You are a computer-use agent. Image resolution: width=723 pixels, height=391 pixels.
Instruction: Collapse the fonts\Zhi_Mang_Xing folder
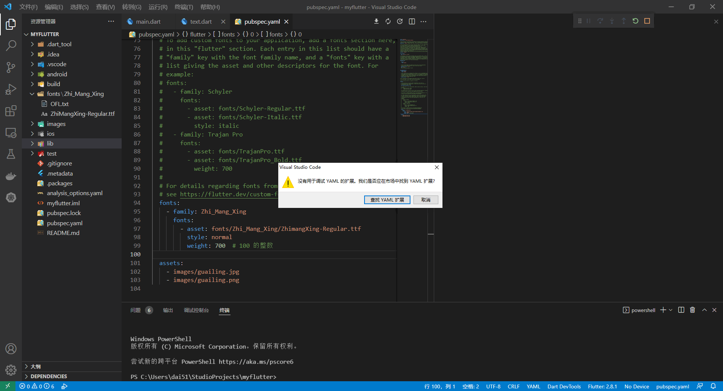32,94
